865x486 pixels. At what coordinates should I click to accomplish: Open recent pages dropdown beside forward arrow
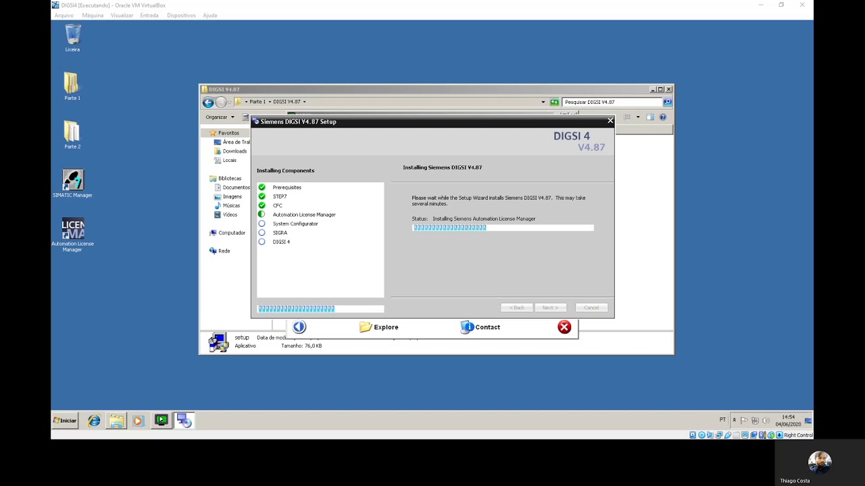tap(230, 102)
